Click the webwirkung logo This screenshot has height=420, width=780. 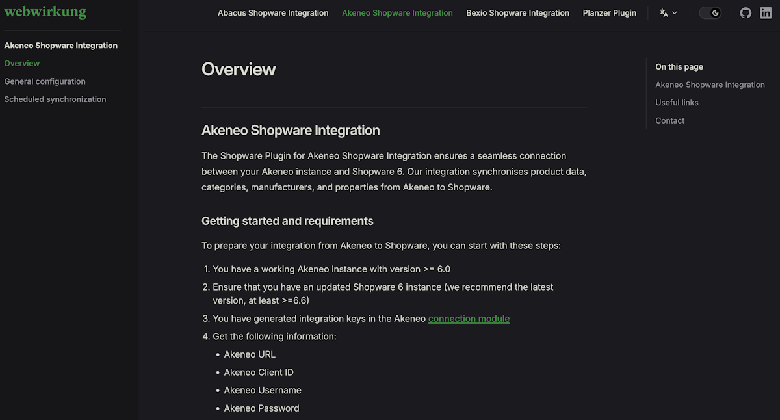click(x=45, y=12)
